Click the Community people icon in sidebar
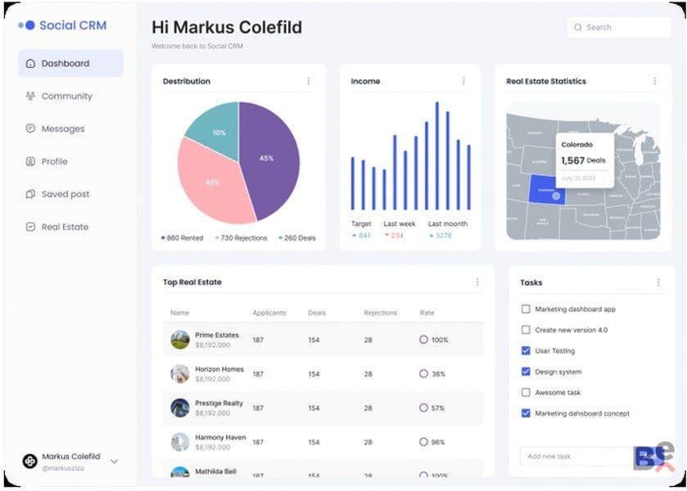 [30, 96]
